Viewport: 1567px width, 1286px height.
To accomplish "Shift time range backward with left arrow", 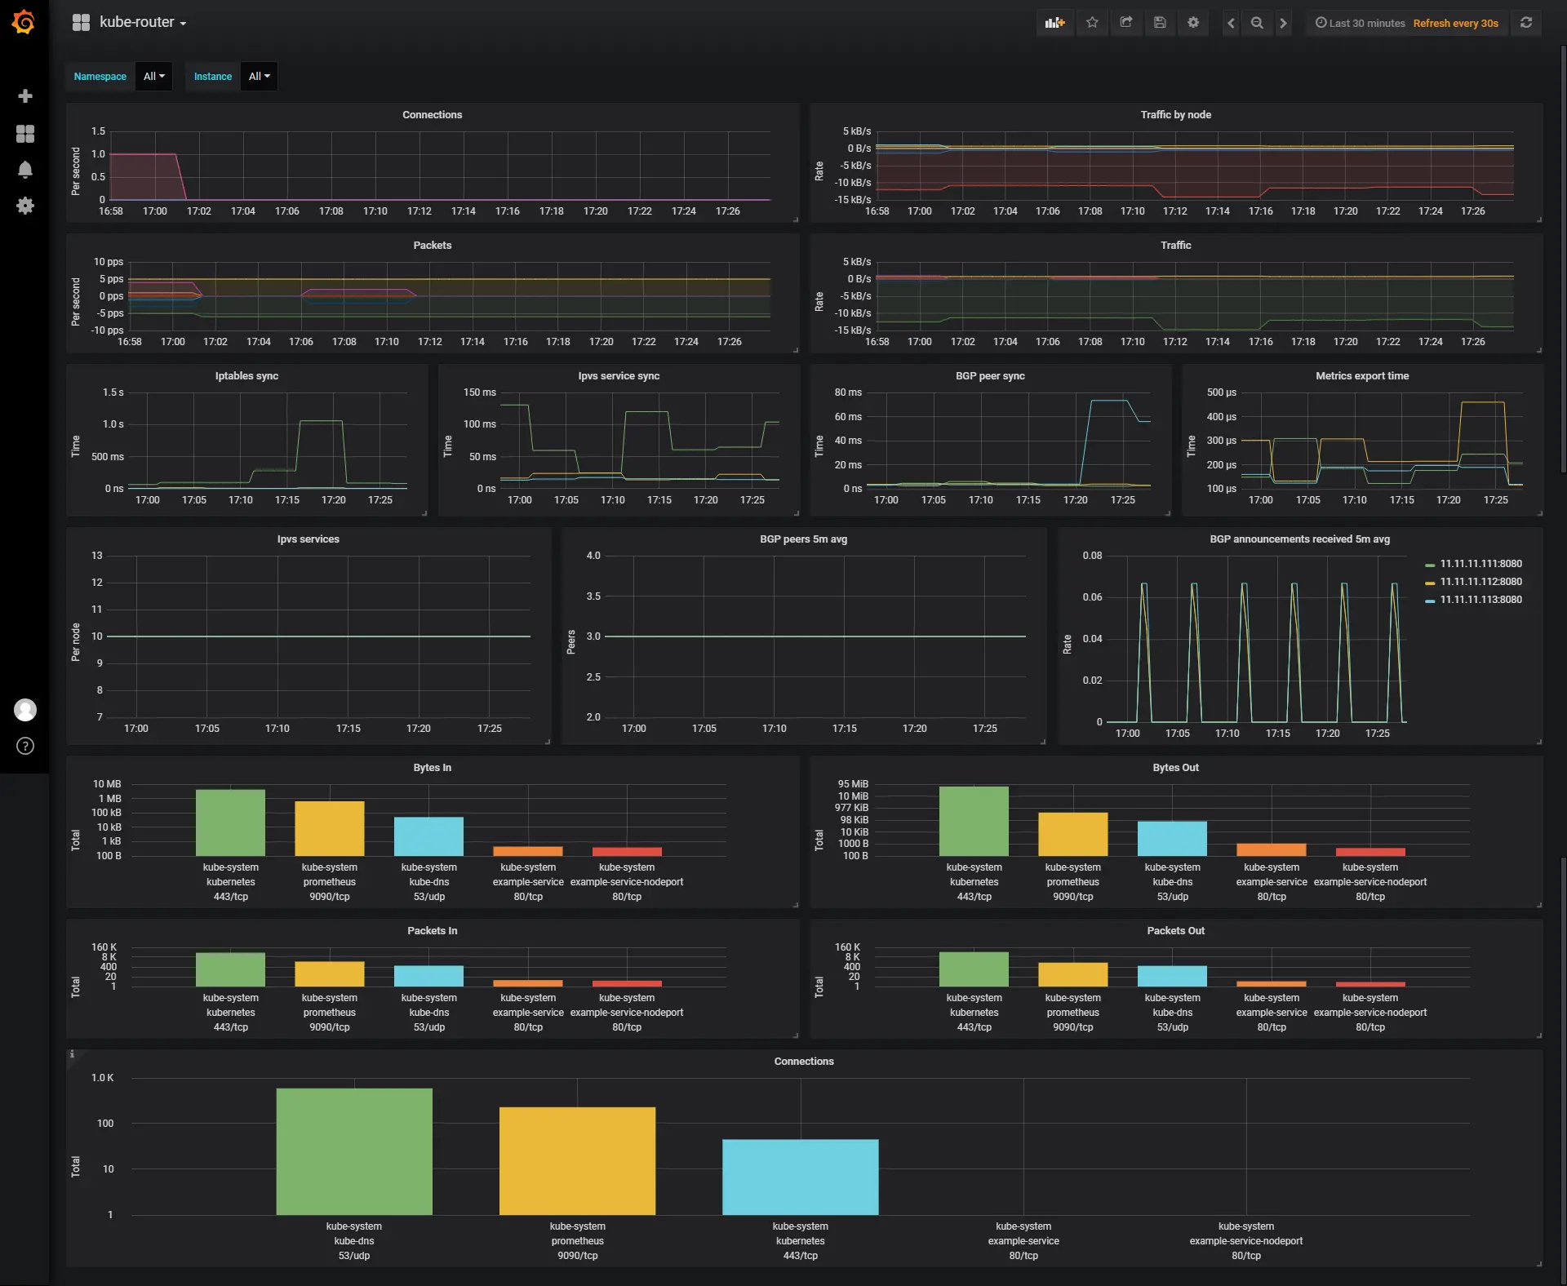I will click(x=1231, y=23).
